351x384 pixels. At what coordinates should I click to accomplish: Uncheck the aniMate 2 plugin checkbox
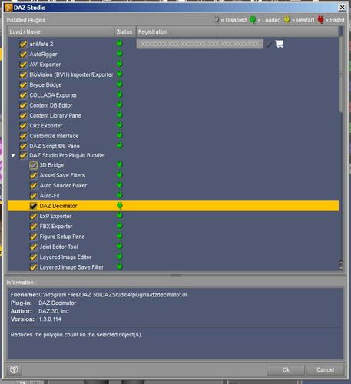coord(23,44)
